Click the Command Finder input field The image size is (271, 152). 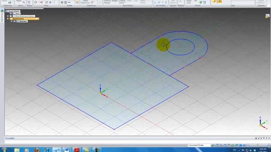point(199,145)
